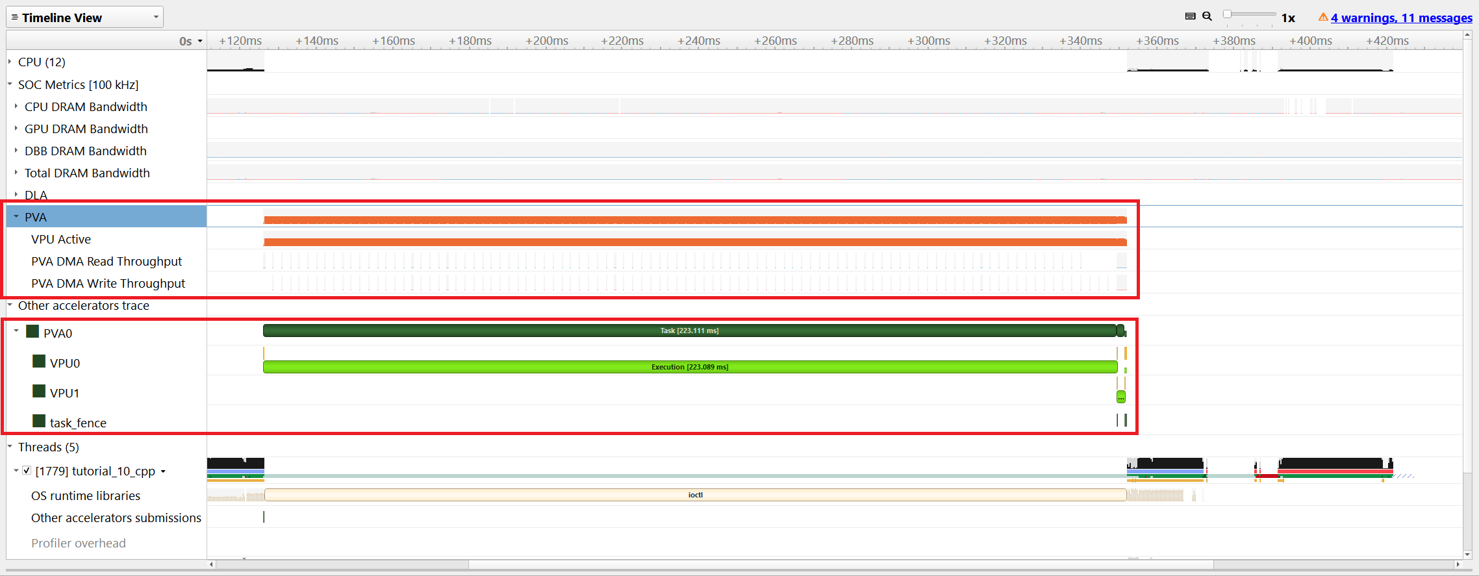Click the zoom level slider handle

(x=1227, y=14)
